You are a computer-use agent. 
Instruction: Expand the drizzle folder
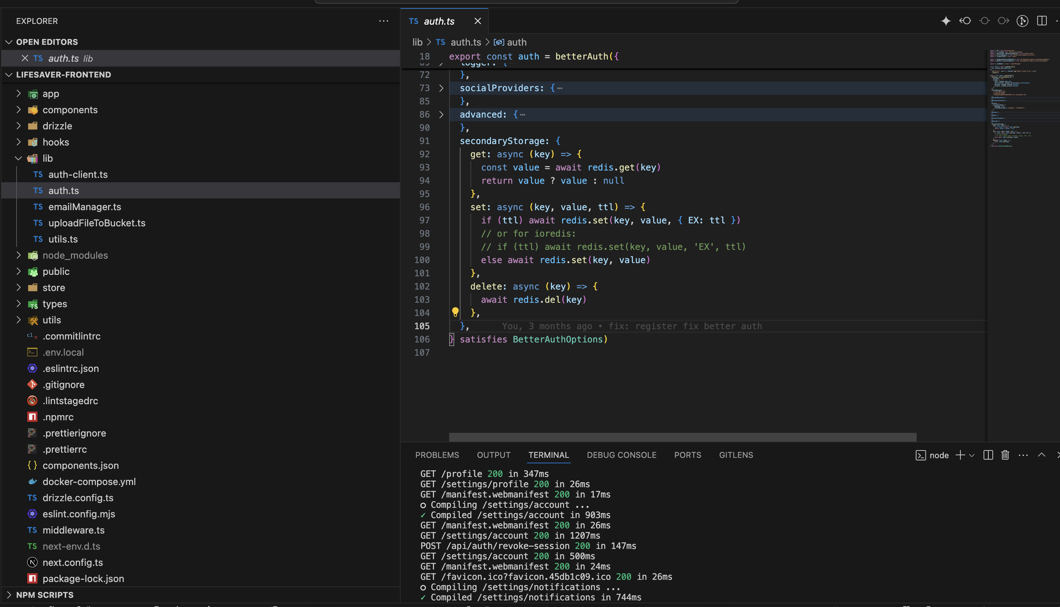coord(200,126)
